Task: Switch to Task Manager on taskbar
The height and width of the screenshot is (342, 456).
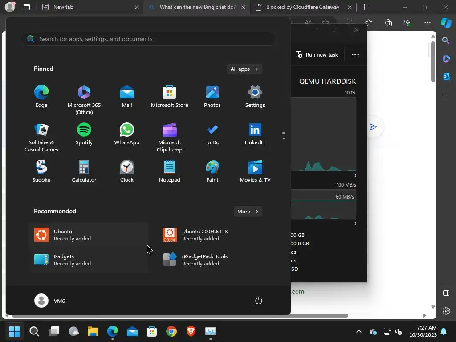Action: 210,331
